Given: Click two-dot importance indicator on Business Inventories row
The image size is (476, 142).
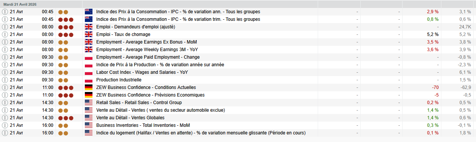Looking at the screenshot, I should (63, 125).
